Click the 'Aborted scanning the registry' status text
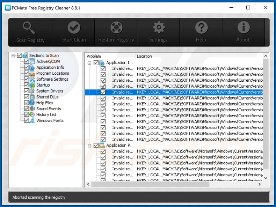This screenshot has width=276, height=207. [x=39, y=197]
